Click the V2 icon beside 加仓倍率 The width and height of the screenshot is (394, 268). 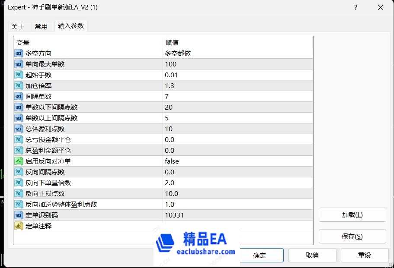click(x=18, y=85)
